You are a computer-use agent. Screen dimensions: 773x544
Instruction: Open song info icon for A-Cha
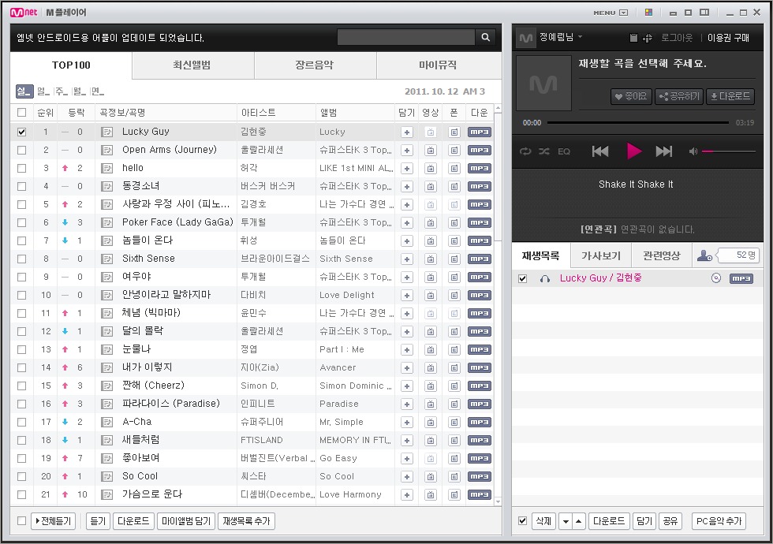pos(106,423)
